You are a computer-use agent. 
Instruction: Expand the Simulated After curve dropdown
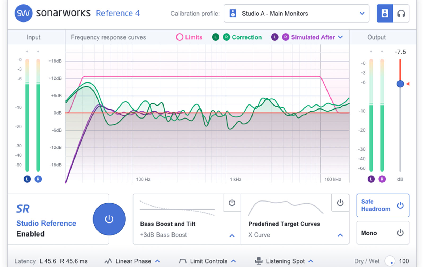(x=340, y=37)
